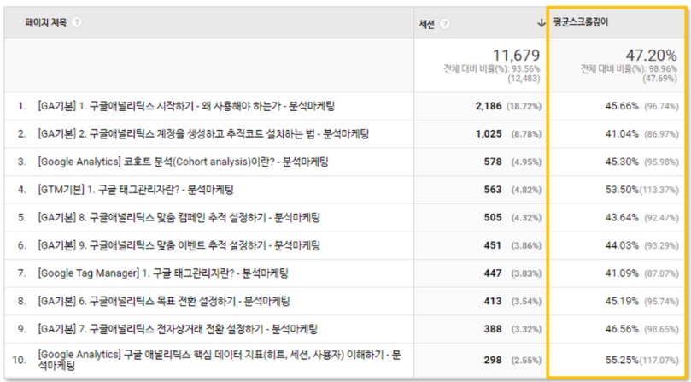Open '코호트 분석(Cohort analysis)이란?' page link
The width and height of the screenshot is (691, 382).
click(x=183, y=162)
